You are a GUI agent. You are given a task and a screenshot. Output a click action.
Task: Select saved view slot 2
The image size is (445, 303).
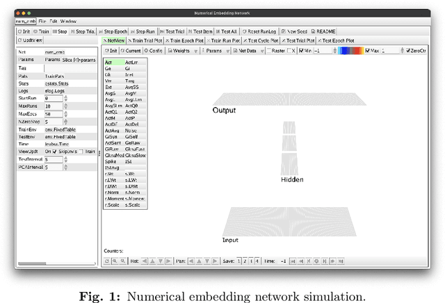point(245,261)
